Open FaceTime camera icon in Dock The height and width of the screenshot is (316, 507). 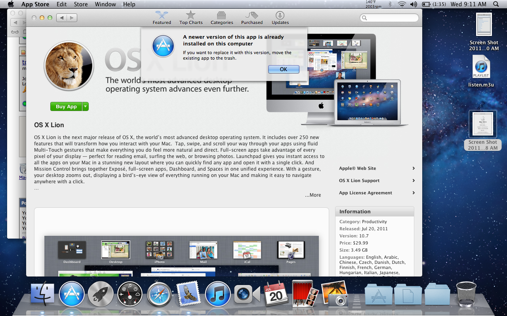pos(247,294)
